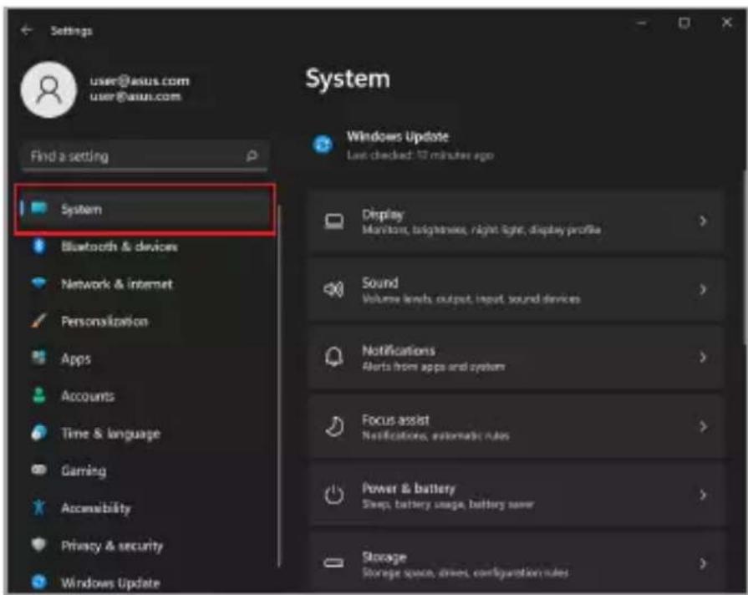
Task: Click the back arrow in Settings header
Action: coord(26,31)
